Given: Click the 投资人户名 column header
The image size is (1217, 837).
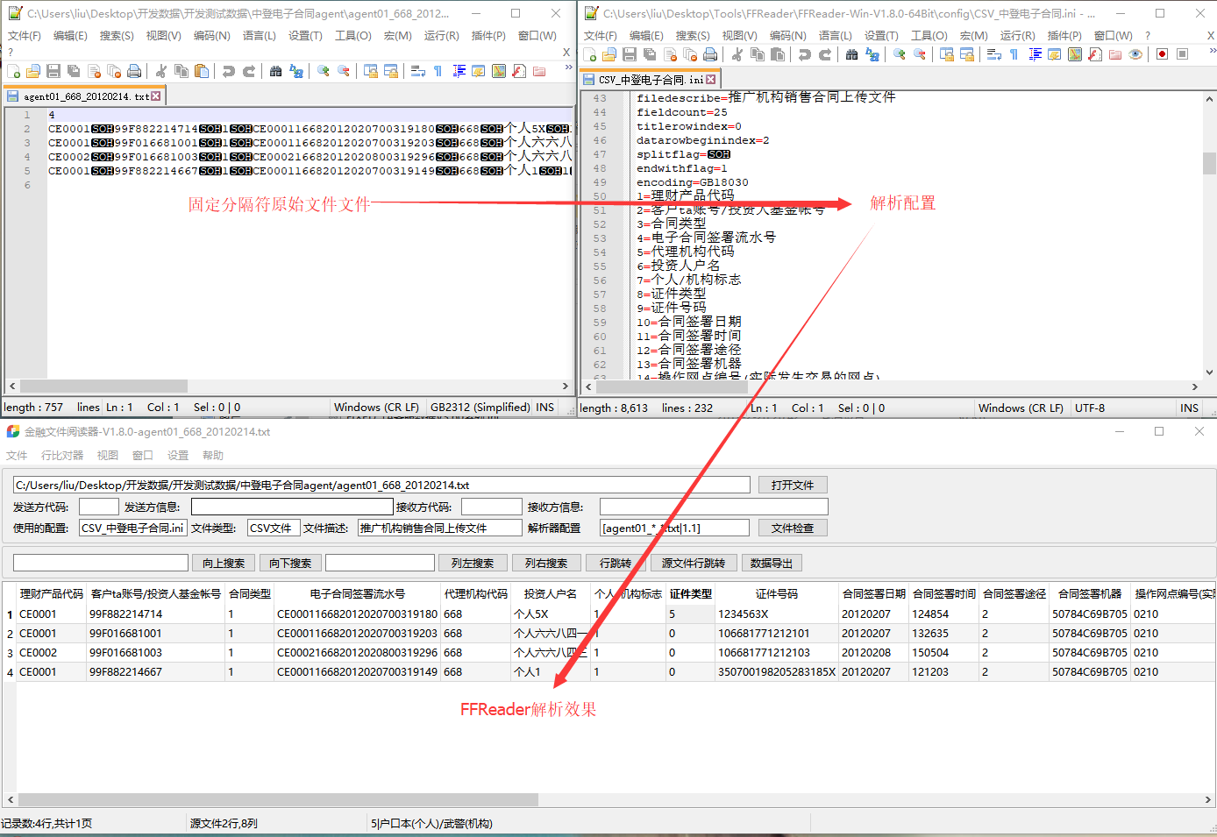Looking at the screenshot, I should click(x=551, y=593).
